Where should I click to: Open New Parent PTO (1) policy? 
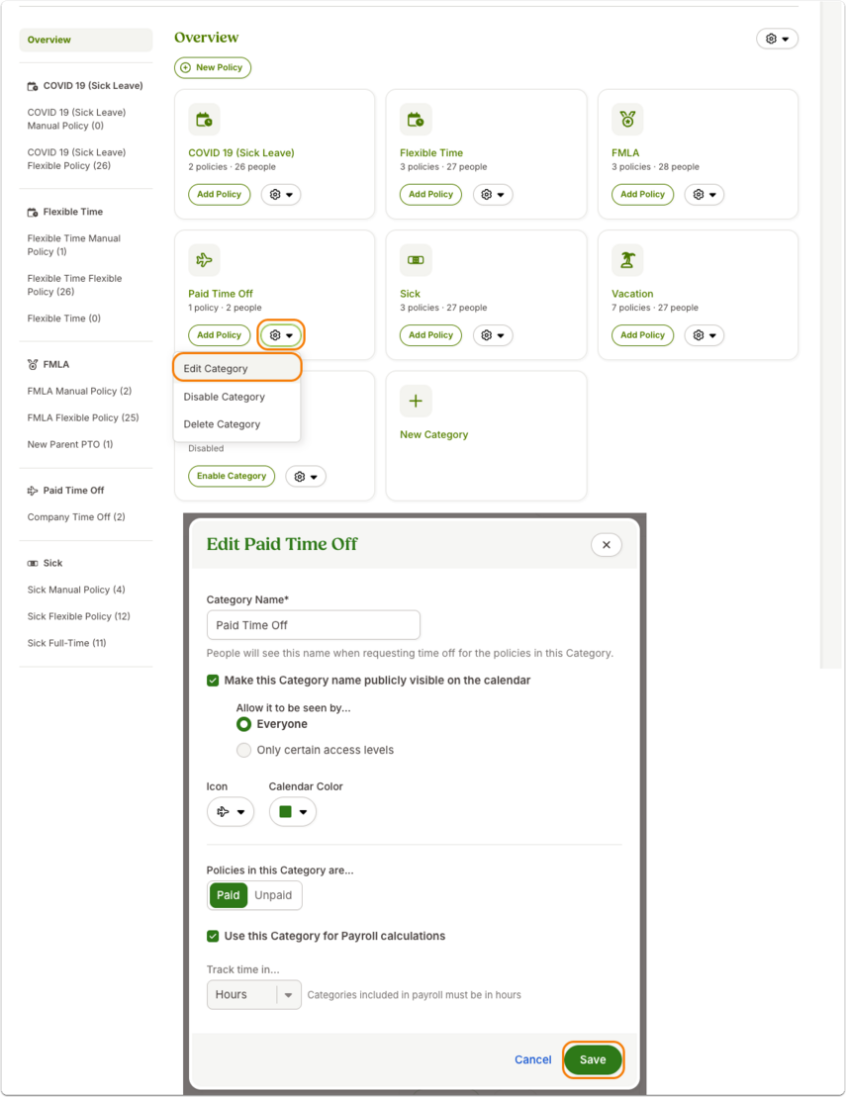70,444
